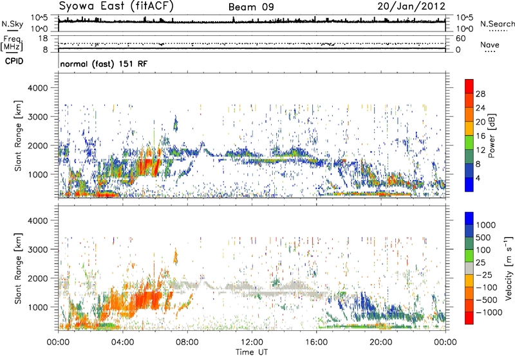The width and height of the screenshot is (515, 356).
Task: Click the date '20/Jan/2012' in the header
Action: [x=411, y=6]
